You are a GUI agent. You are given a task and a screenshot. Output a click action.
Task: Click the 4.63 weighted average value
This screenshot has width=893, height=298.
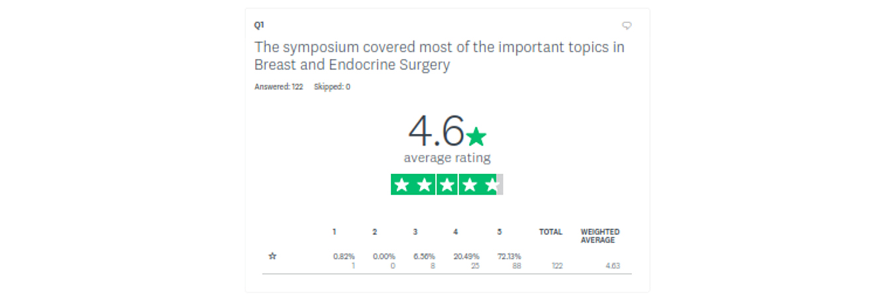pyautogui.click(x=612, y=266)
